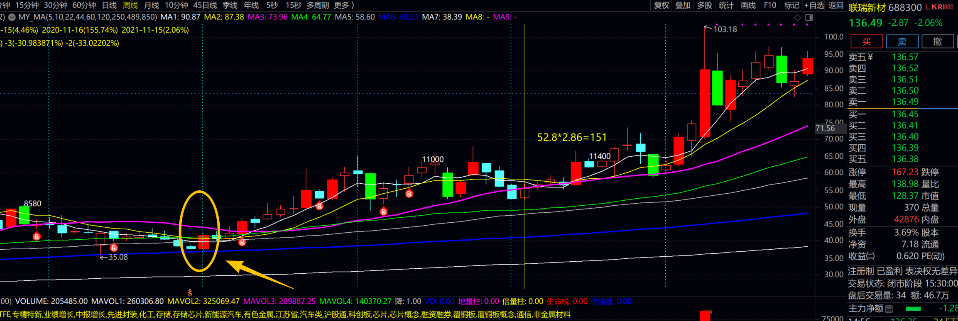Click the 52.8*2.86=151 chart annotation

572,137
